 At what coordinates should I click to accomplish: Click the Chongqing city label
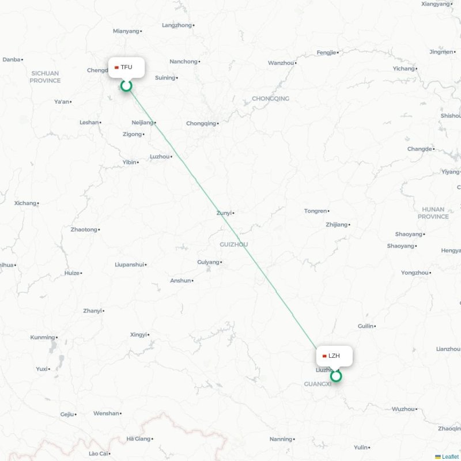tap(201, 123)
